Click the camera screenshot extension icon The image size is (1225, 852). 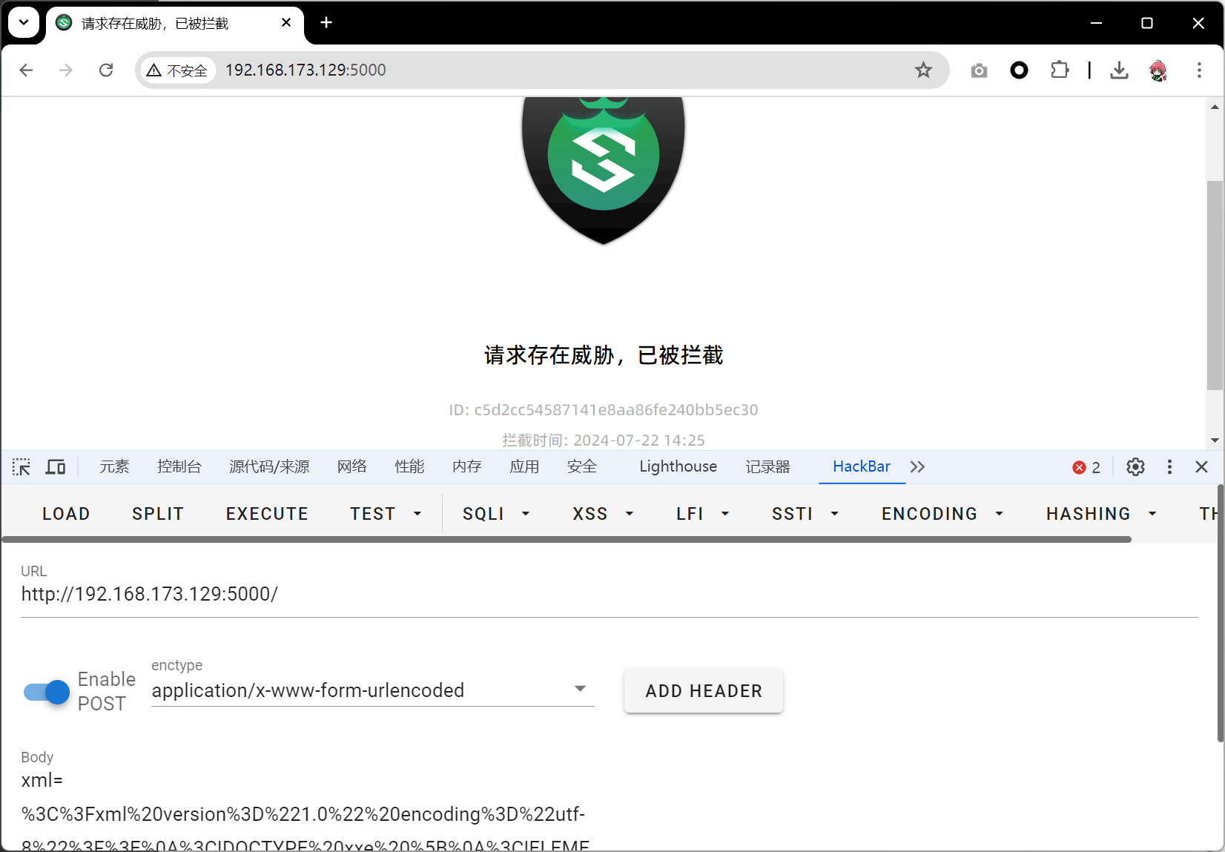pos(979,70)
